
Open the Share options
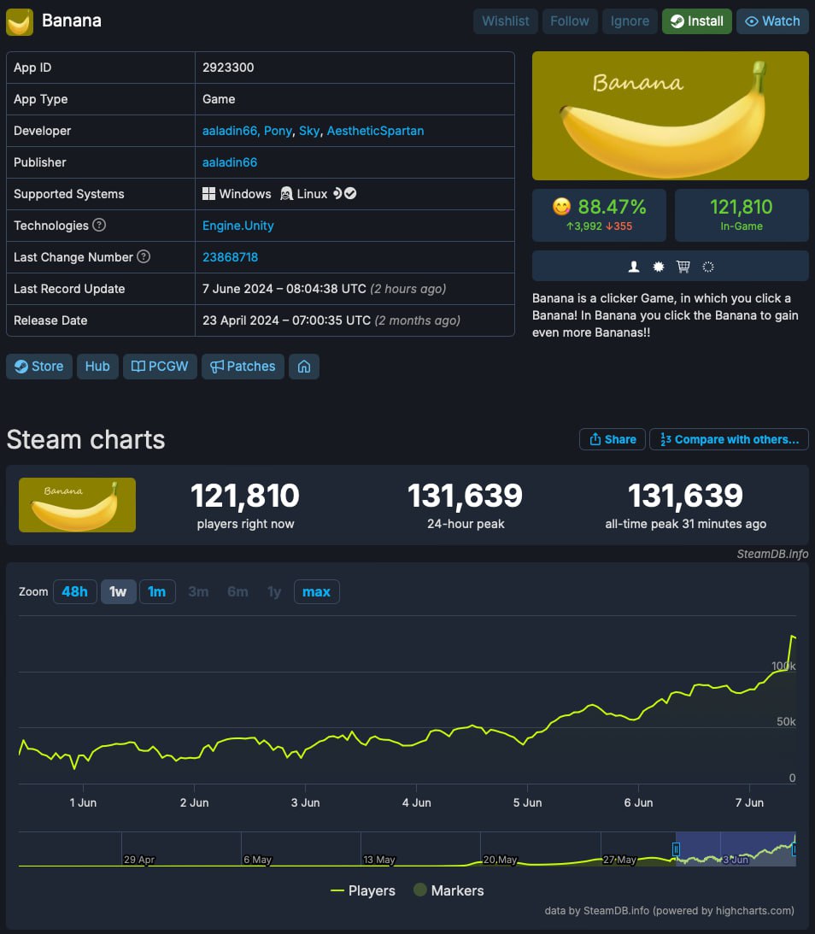click(x=612, y=439)
